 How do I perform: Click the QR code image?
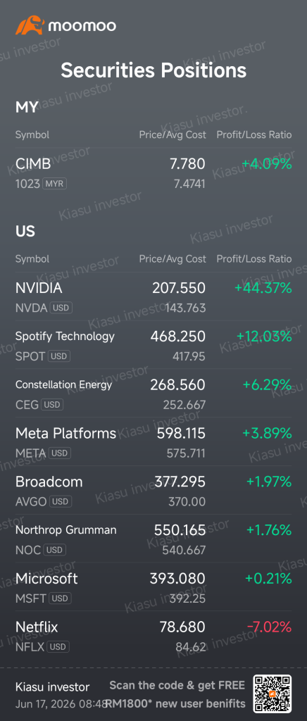coord(272,694)
